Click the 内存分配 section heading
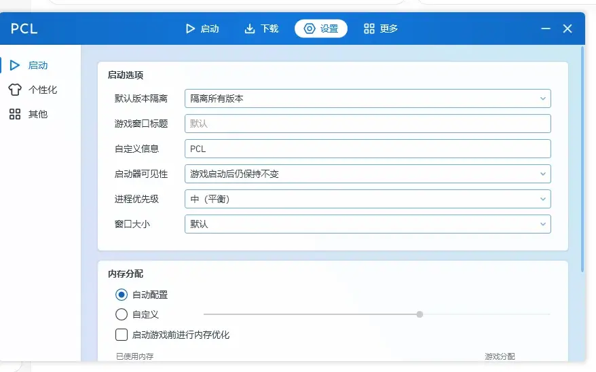596x372 pixels. 126,274
